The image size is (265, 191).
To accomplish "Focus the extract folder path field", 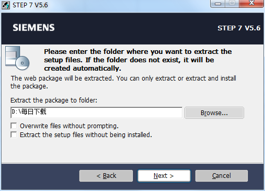I will pos(96,113).
